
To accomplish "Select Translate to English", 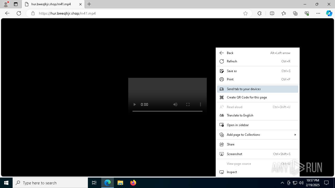I will (258, 115).
